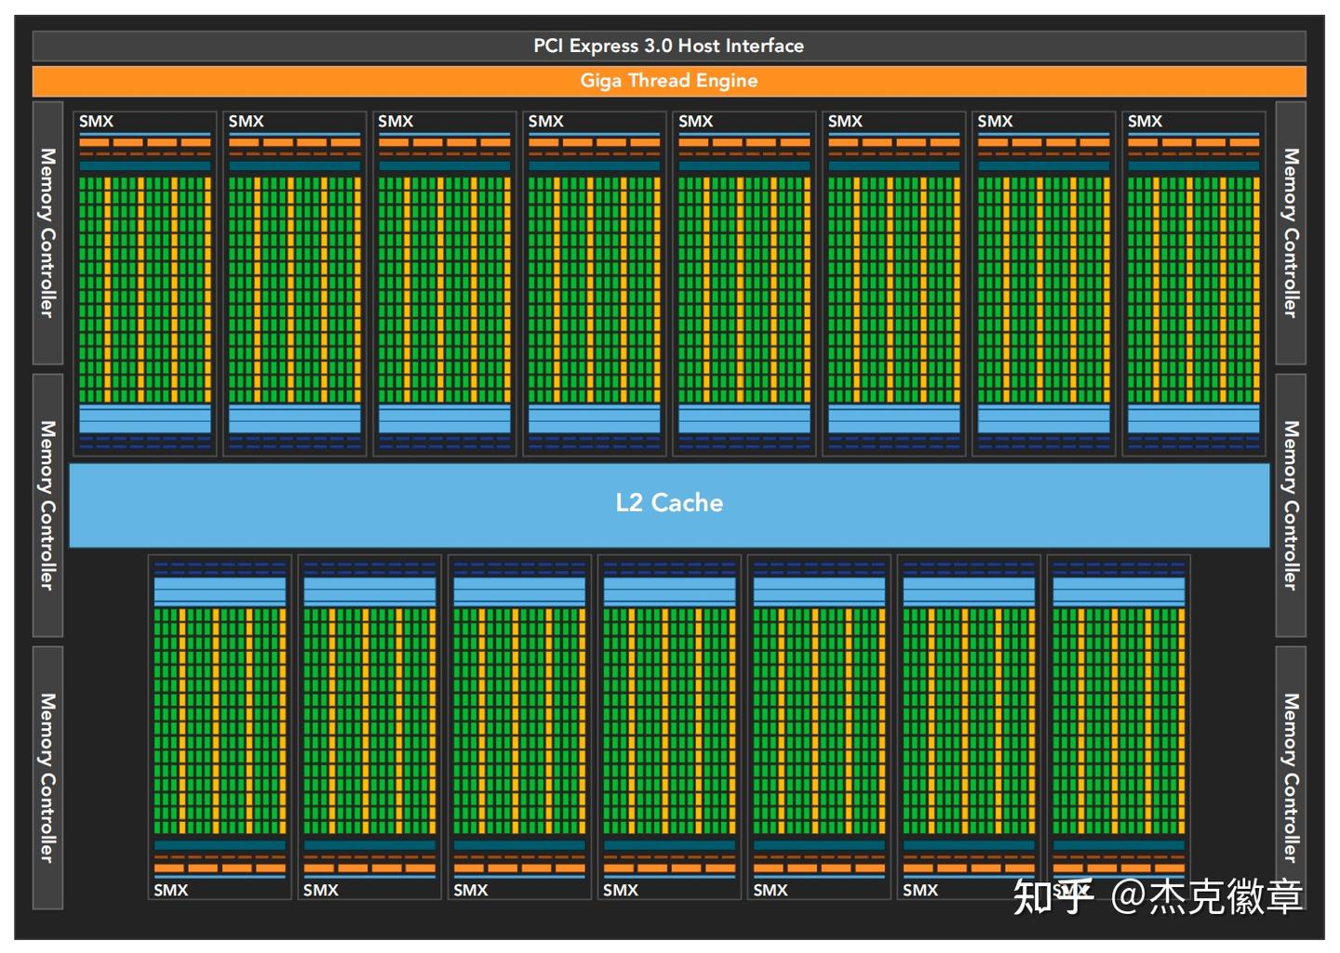Click the last SMX unit in top row
The height and width of the screenshot is (953, 1340).
[1194, 284]
